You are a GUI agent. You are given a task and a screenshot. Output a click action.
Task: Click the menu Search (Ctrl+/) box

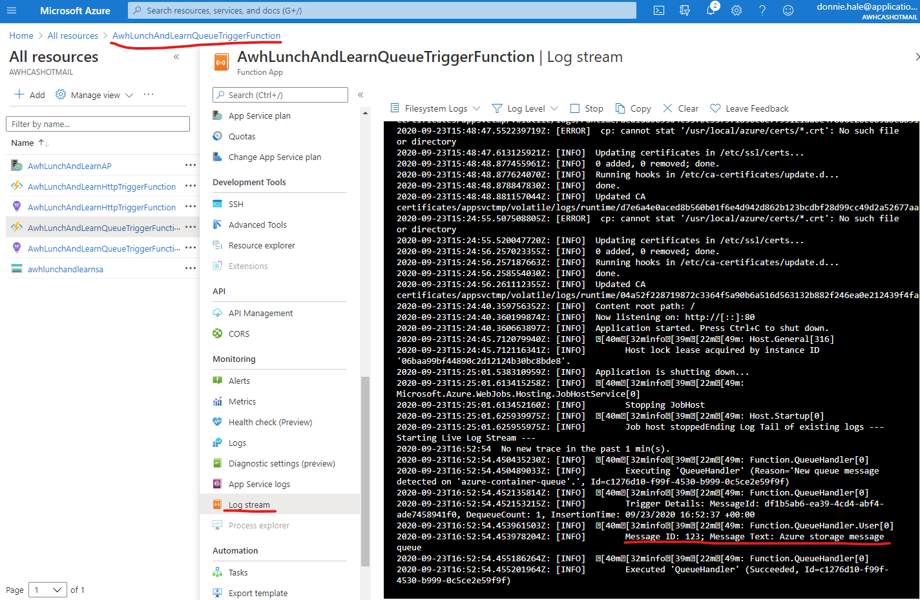click(x=280, y=95)
